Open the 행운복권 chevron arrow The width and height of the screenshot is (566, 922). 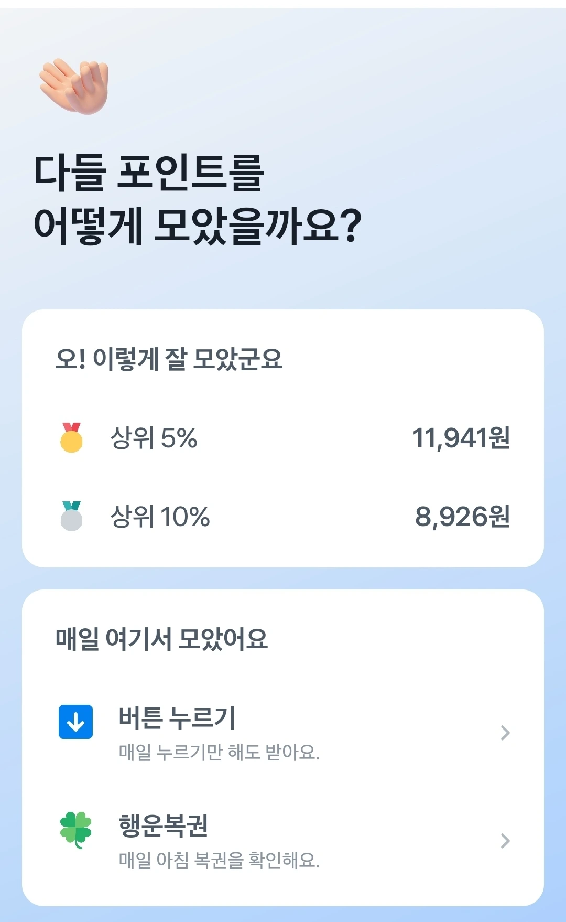coord(505,841)
